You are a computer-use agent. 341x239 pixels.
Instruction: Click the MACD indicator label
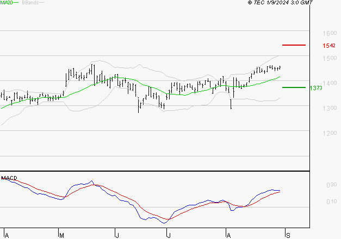9,178
